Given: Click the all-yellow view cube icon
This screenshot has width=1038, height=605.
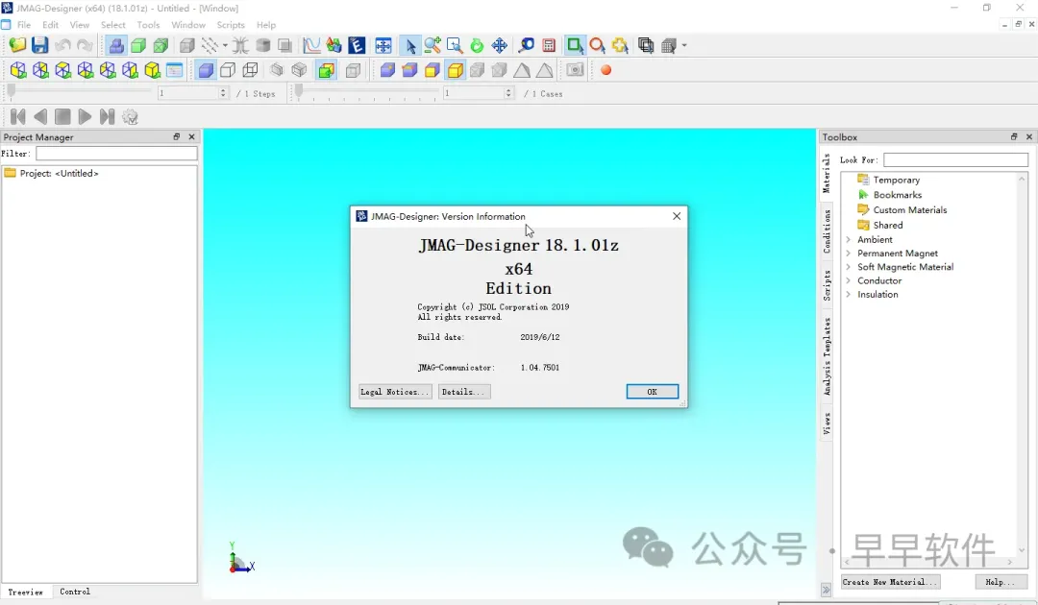Looking at the screenshot, I should click(152, 70).
